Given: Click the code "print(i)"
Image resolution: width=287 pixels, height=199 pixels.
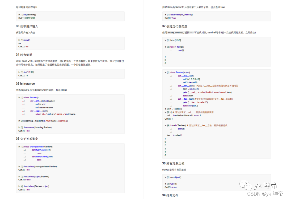Looking at the screenshot, I should [181, 50].
